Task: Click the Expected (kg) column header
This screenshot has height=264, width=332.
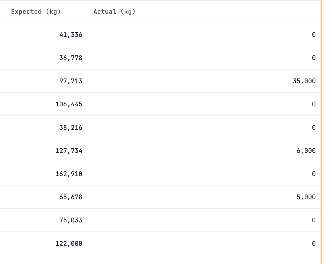Action: pos(36,12)
